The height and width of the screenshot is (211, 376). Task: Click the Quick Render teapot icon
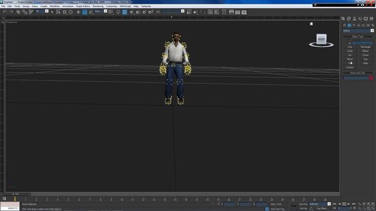tap(244, 12)
